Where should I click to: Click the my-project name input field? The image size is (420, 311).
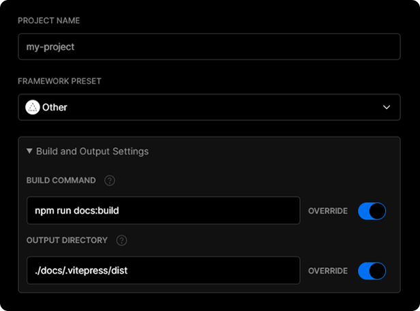coord(209,47)
